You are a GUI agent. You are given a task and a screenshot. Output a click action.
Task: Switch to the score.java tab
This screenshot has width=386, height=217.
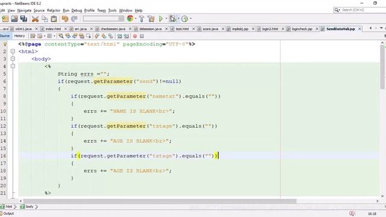tap(210, 29)
